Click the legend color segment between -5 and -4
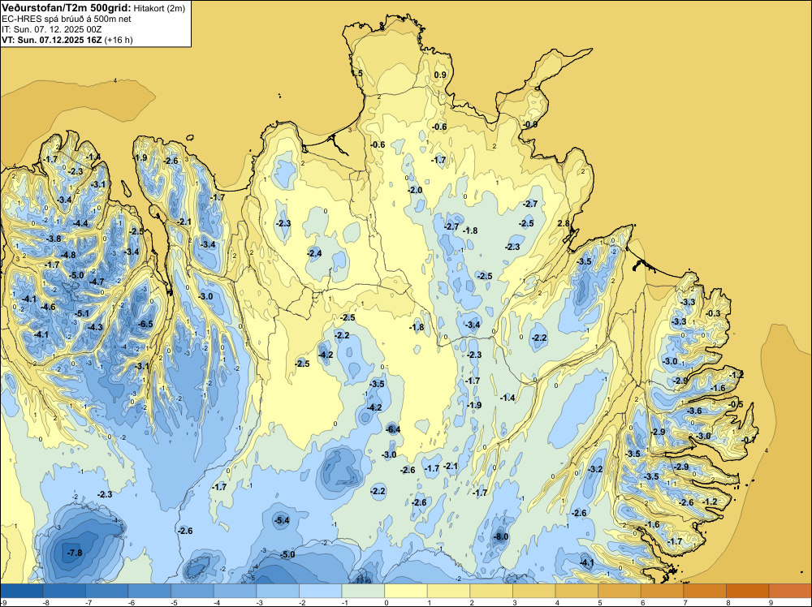 coord(192,591)
